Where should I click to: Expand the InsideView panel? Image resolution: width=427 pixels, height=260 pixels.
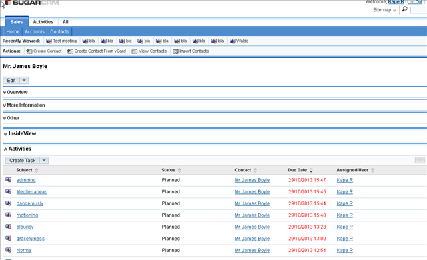tap(20, 133)
